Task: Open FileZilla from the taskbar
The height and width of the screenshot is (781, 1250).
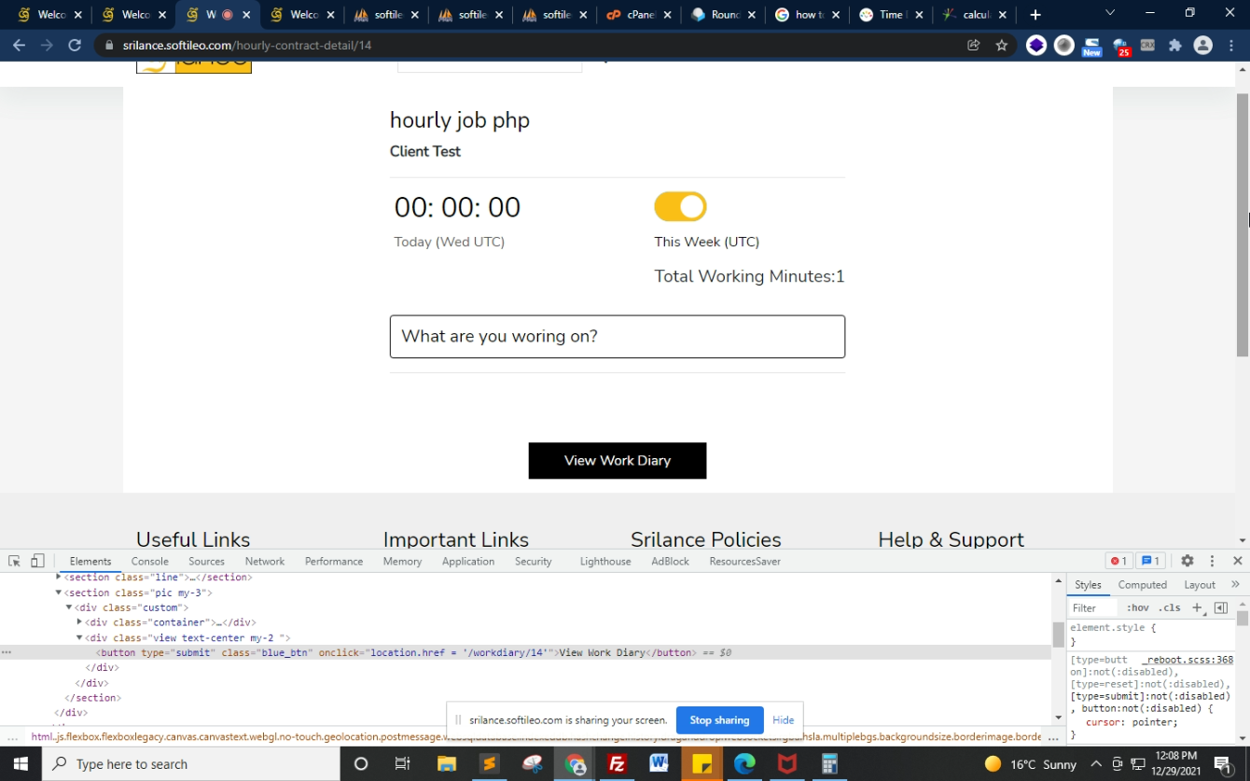Action: point(616,764)
